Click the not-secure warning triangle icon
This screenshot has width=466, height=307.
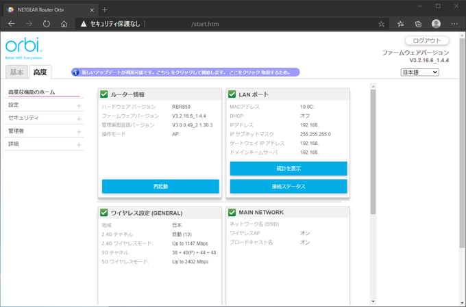coord(84,24)
